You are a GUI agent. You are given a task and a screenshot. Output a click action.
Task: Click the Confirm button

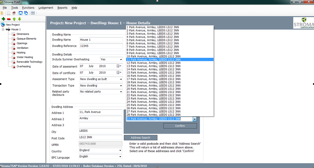pyautogui.click(x=180, y=126)
